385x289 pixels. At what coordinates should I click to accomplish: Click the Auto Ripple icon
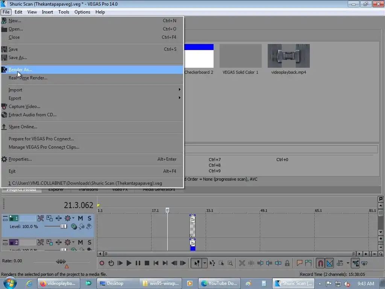[x=340, y=263]
